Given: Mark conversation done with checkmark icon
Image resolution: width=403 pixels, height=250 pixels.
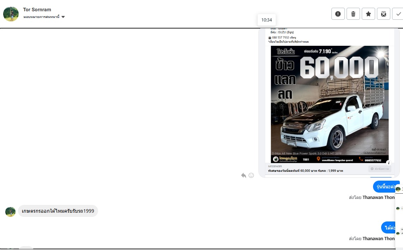Looking at the screenshot, I should pos(398,14).
